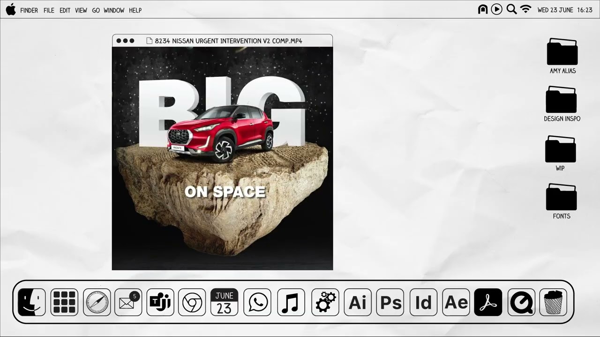Click the play circle menu bar icon
Image resolution: width=600 pixels, height=337 pixels.
coord(497,9)
